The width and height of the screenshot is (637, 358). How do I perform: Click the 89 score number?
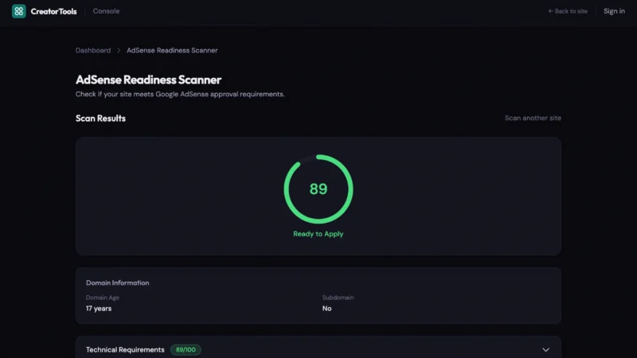(318, 189)
